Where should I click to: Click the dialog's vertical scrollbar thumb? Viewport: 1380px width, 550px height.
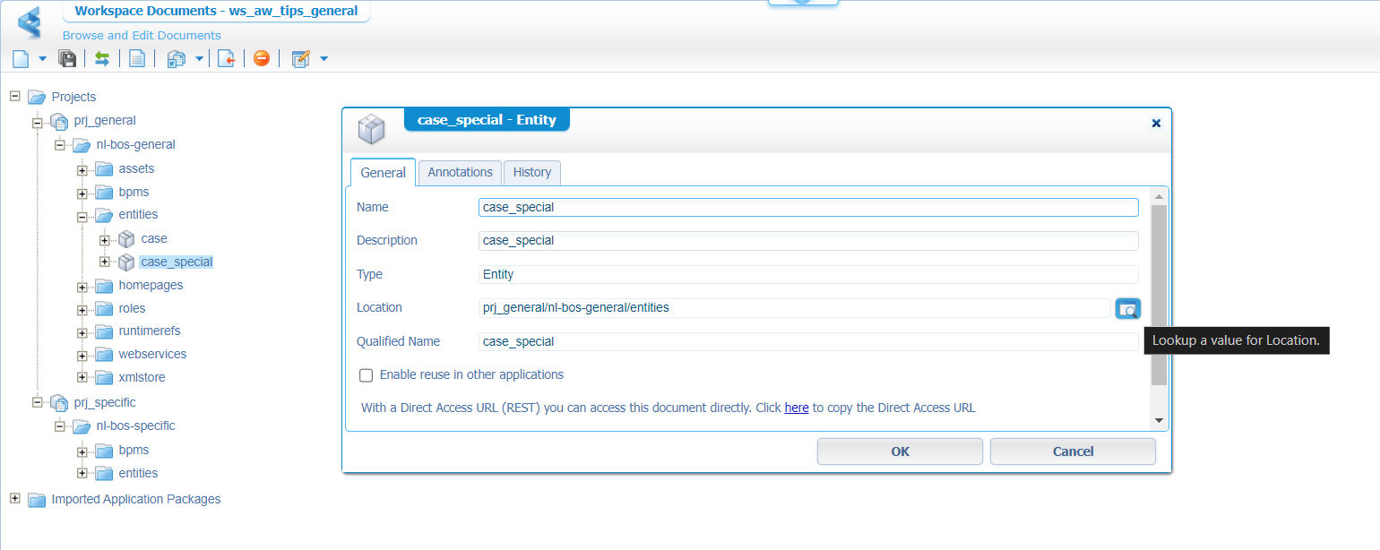(x=1159, y=296)
